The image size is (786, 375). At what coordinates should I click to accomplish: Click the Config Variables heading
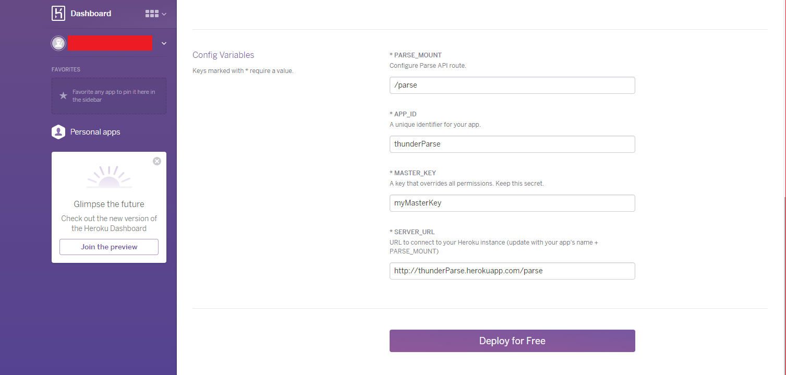click(x=223, y=55)
